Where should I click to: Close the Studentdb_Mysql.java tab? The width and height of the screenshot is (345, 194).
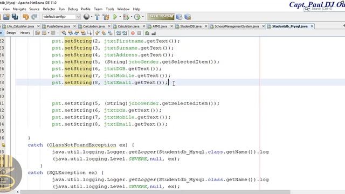click(312, 26)
